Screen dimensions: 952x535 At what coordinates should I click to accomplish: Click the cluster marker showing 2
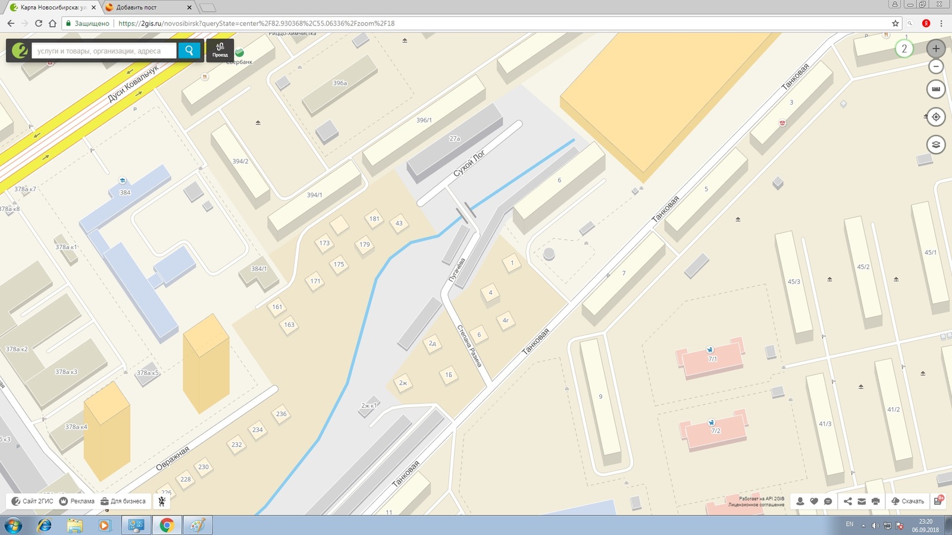point(904,49)
